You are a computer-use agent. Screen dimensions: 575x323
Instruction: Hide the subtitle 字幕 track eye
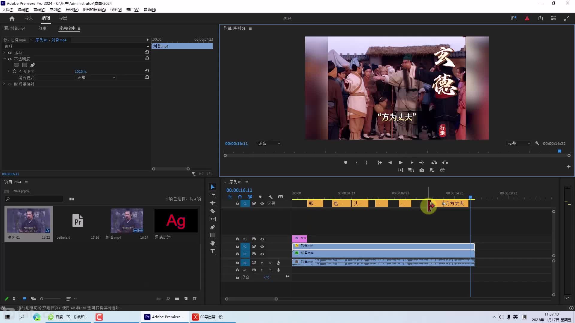pos(262,203)
